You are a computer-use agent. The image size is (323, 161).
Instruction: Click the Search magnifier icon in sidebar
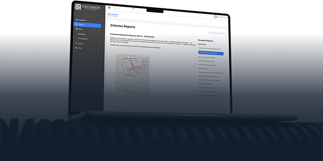76,43
